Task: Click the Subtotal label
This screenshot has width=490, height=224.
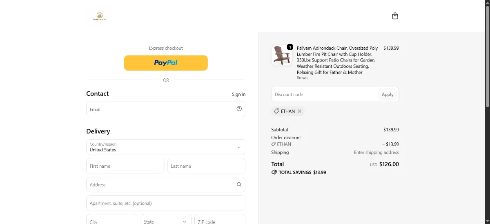Action: click(x=279, y=130)
